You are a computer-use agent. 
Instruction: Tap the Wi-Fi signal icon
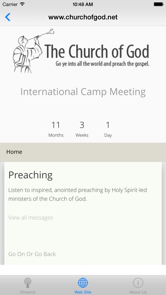pyautogui.click(x=22, y=4)
